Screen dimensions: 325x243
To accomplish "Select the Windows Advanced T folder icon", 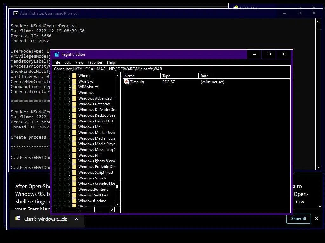I will [x=74, y=98].
